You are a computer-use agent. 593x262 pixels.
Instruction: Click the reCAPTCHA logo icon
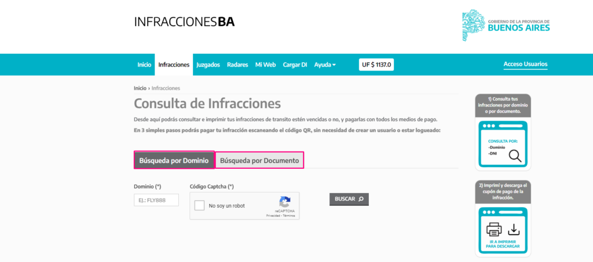(285, 201)
